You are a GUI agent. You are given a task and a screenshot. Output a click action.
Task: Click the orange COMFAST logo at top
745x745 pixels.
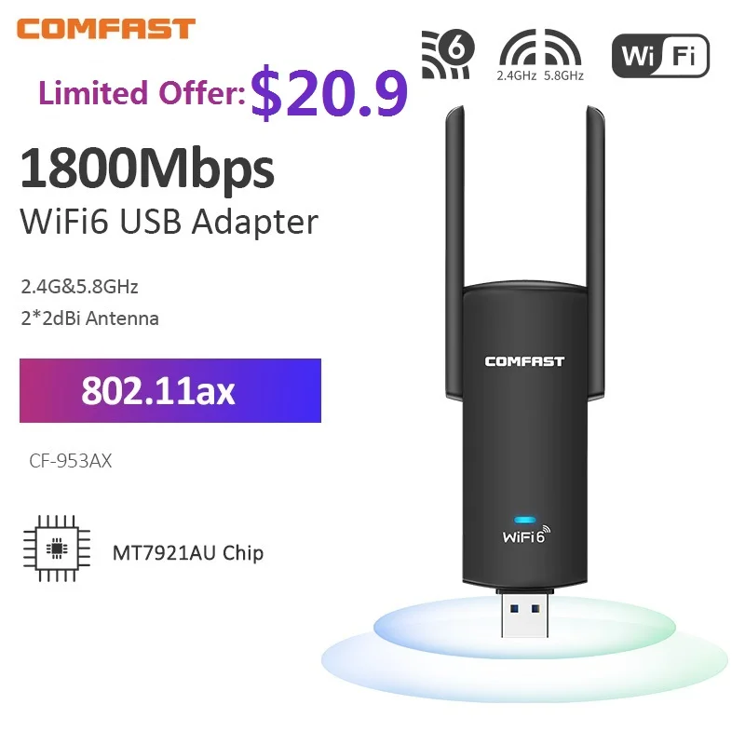click(x=105, y=29)
